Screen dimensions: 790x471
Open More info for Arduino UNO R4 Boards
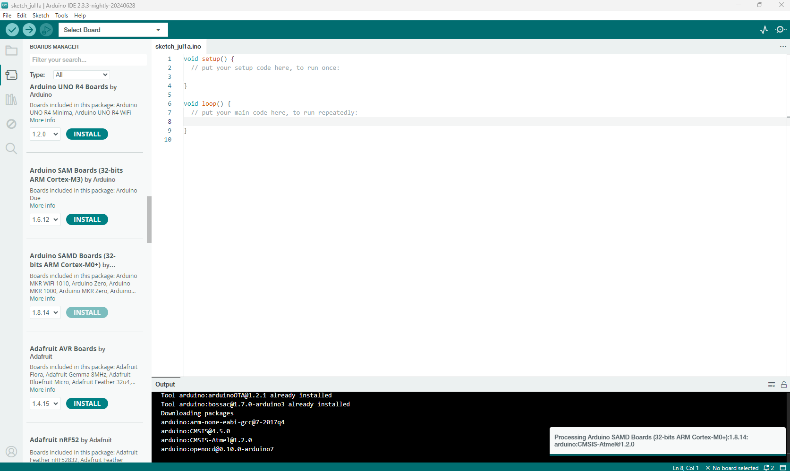42,120
